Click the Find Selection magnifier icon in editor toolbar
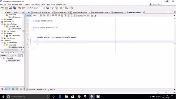 [53, 15]
